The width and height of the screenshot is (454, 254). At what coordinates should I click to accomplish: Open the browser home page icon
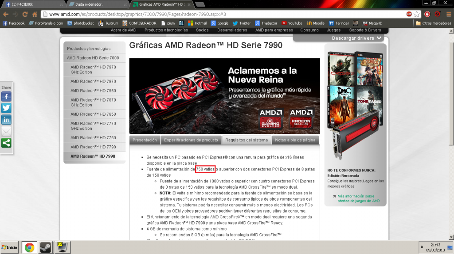pyautogui.click(x=35, y=14)
